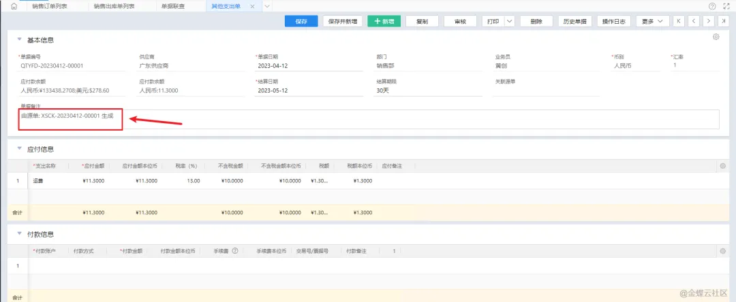Click the 复制 button
Viewport: 736px width, 302px height.
422,21
